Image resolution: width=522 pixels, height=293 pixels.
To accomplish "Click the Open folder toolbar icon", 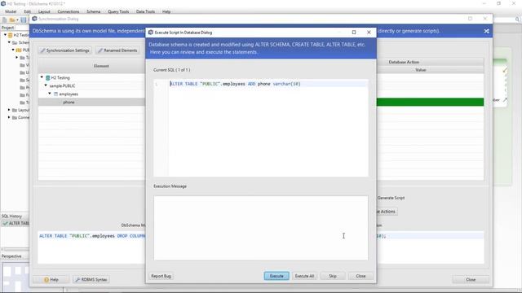I will point(12,20).
